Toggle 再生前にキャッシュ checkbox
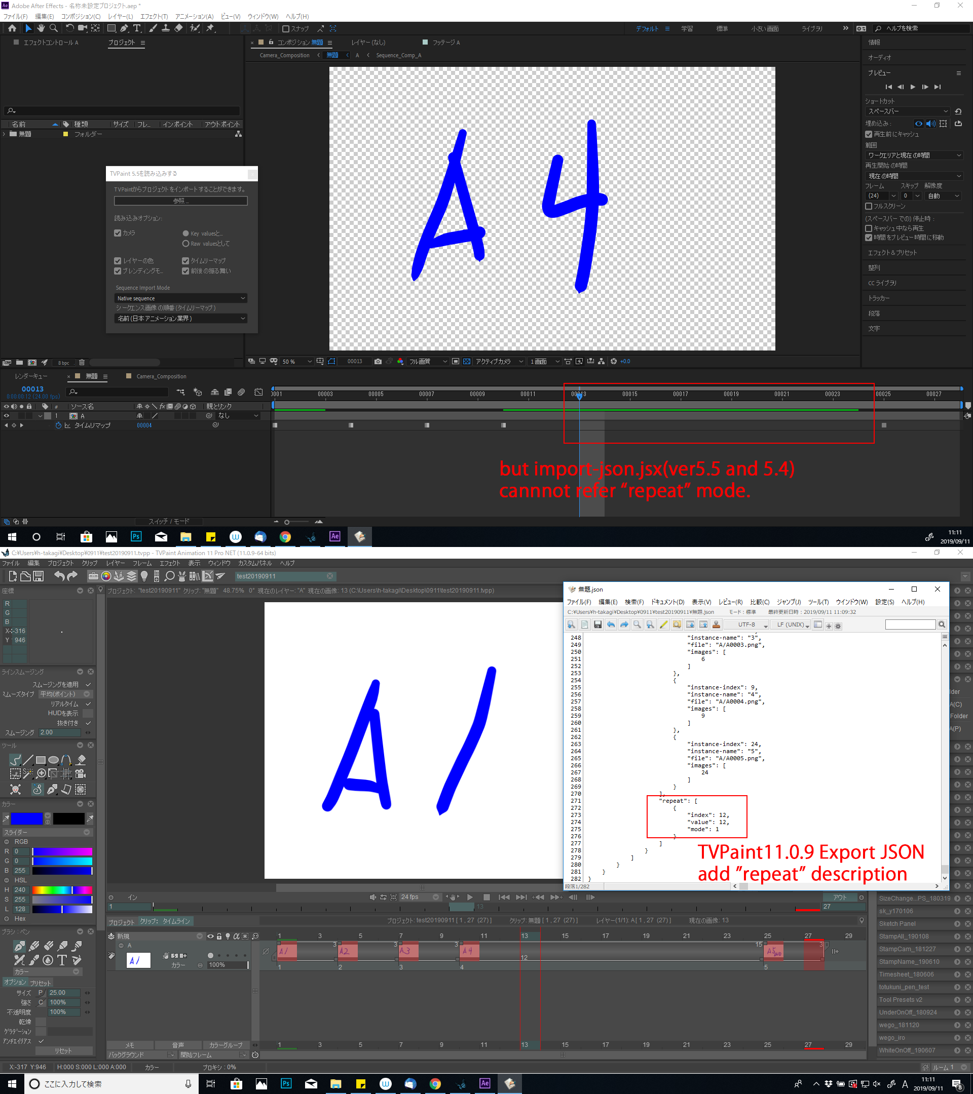 click(869, 134)
